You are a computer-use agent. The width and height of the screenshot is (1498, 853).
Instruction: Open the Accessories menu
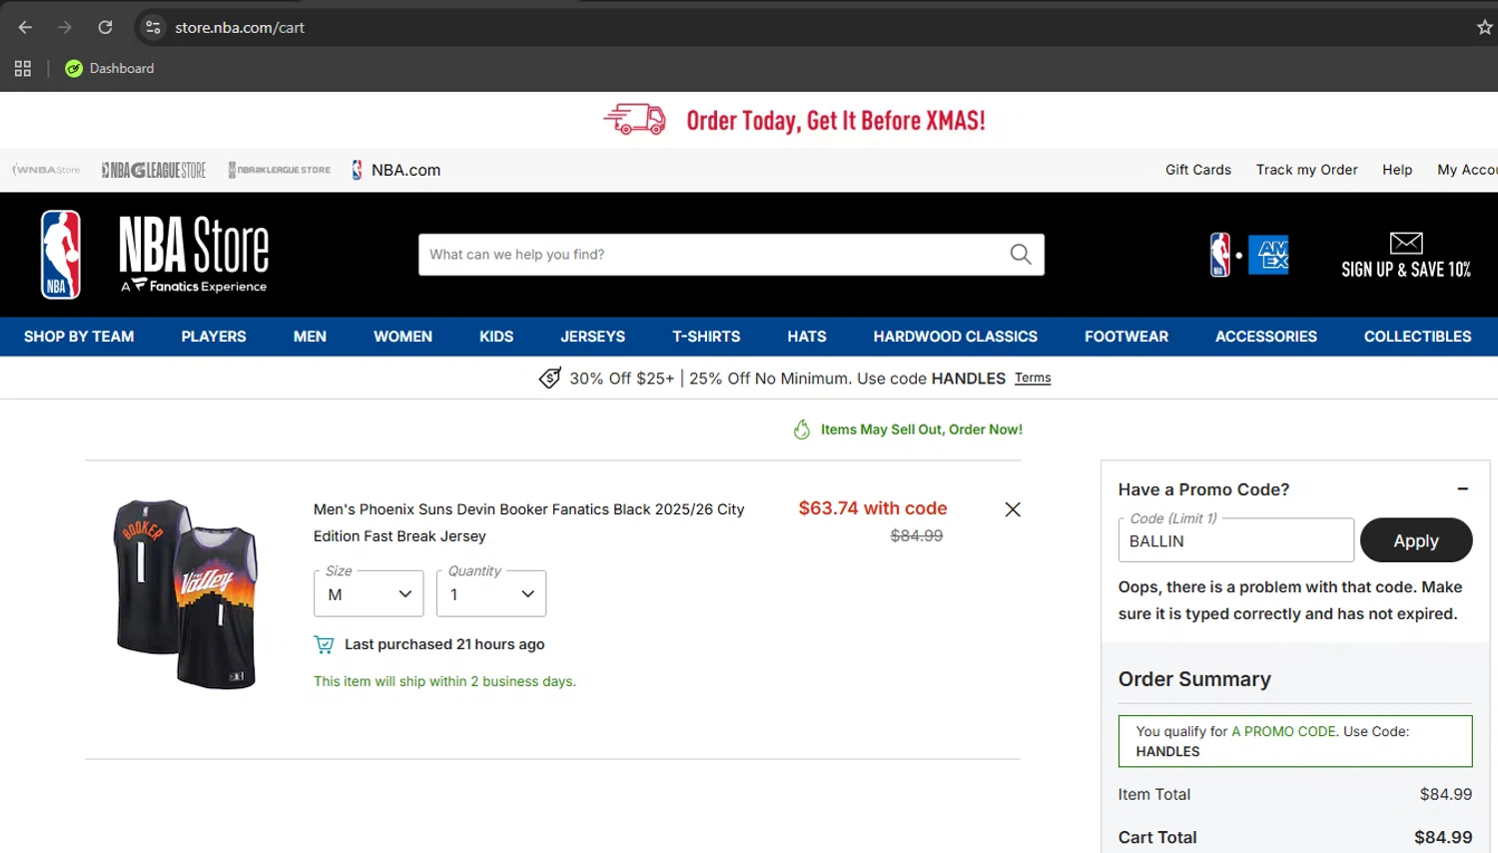point(1266,337)
